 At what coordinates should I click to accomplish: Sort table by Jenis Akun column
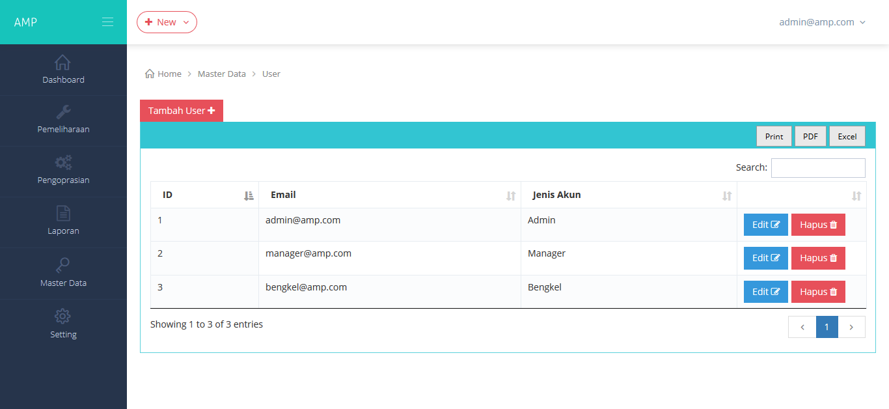click(628, 195)
